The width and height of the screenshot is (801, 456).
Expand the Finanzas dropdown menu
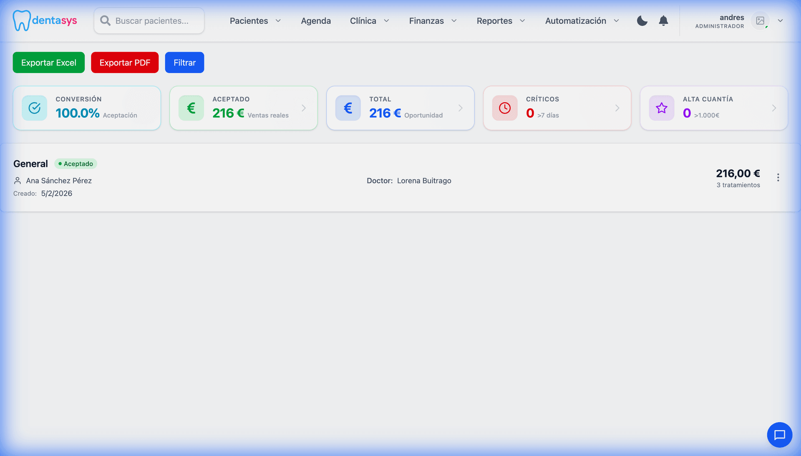433,21
